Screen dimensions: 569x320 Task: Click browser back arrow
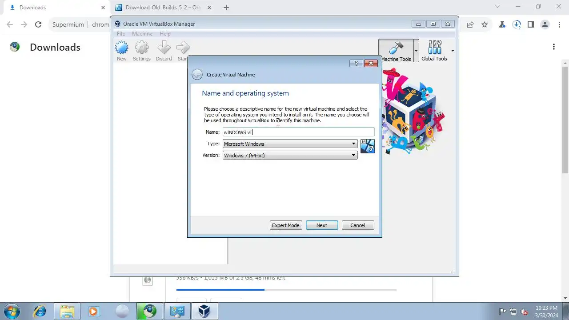10,24
